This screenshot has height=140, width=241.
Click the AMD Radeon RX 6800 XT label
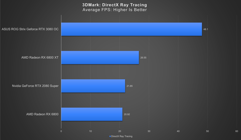coord(40,58)
